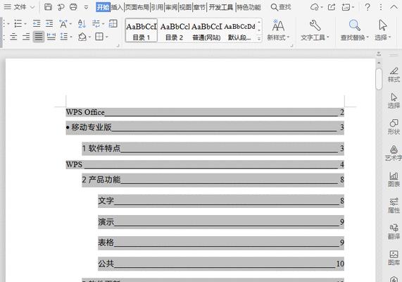Click the '2 产品功能' table of contents entry
The image size is (402, 282).
click(213, 180)
